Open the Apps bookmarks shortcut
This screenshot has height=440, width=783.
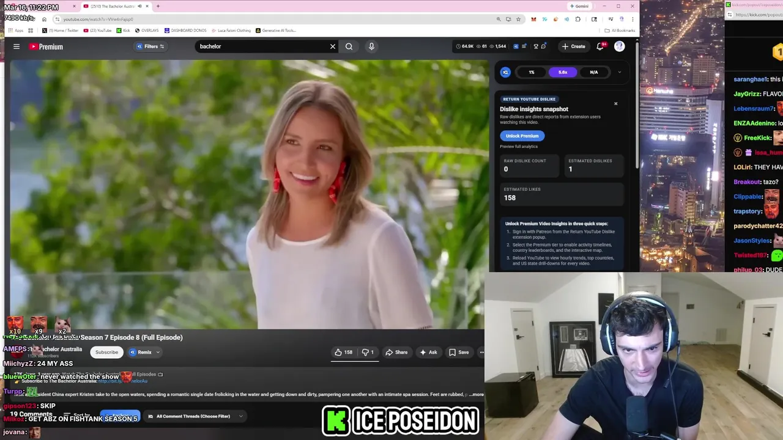16,31
